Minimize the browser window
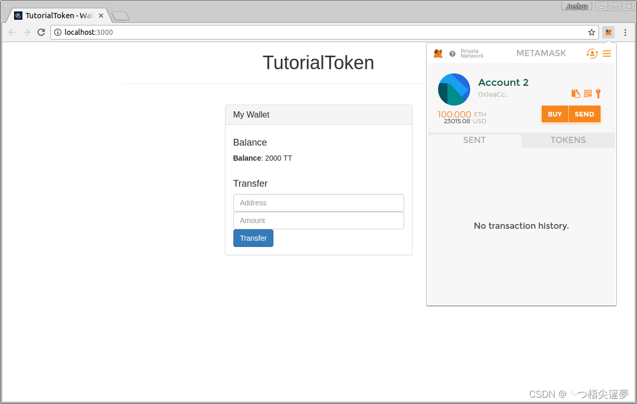Image resolution: width=637 pixels, height=404 pixels. tap(602, 6)
